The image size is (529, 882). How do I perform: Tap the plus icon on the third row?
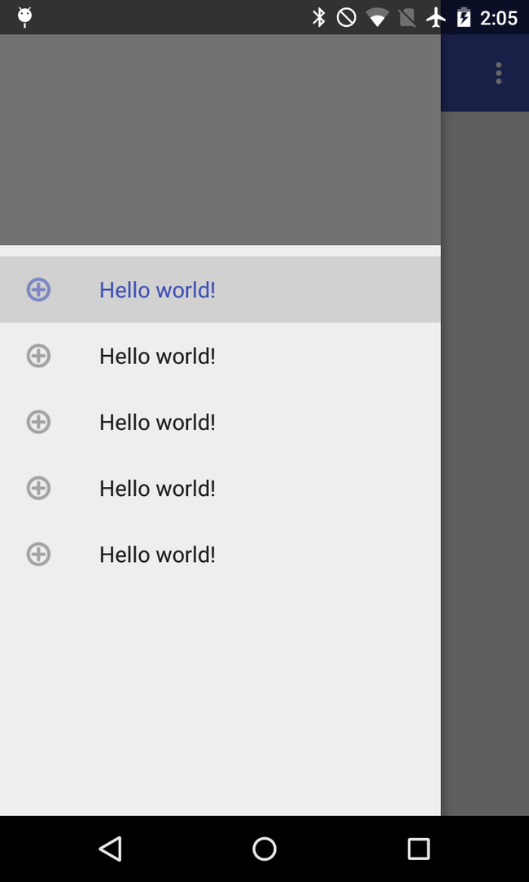coord(38,422)
